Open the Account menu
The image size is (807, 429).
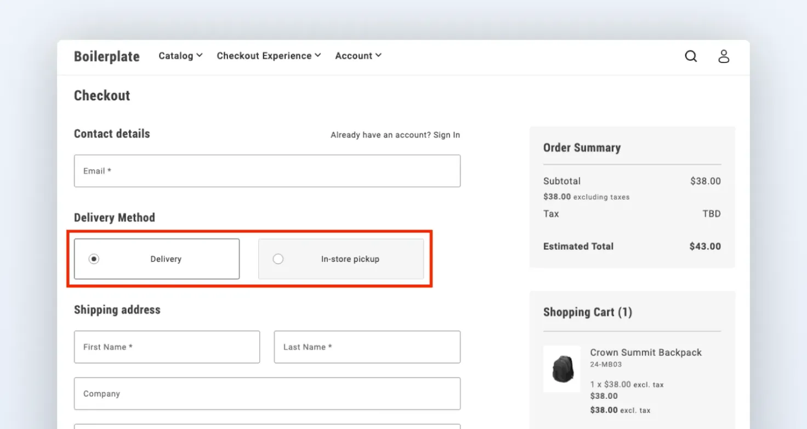point(358,55)
